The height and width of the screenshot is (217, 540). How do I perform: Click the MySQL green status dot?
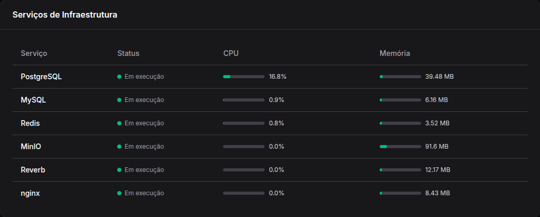point(119,100)
